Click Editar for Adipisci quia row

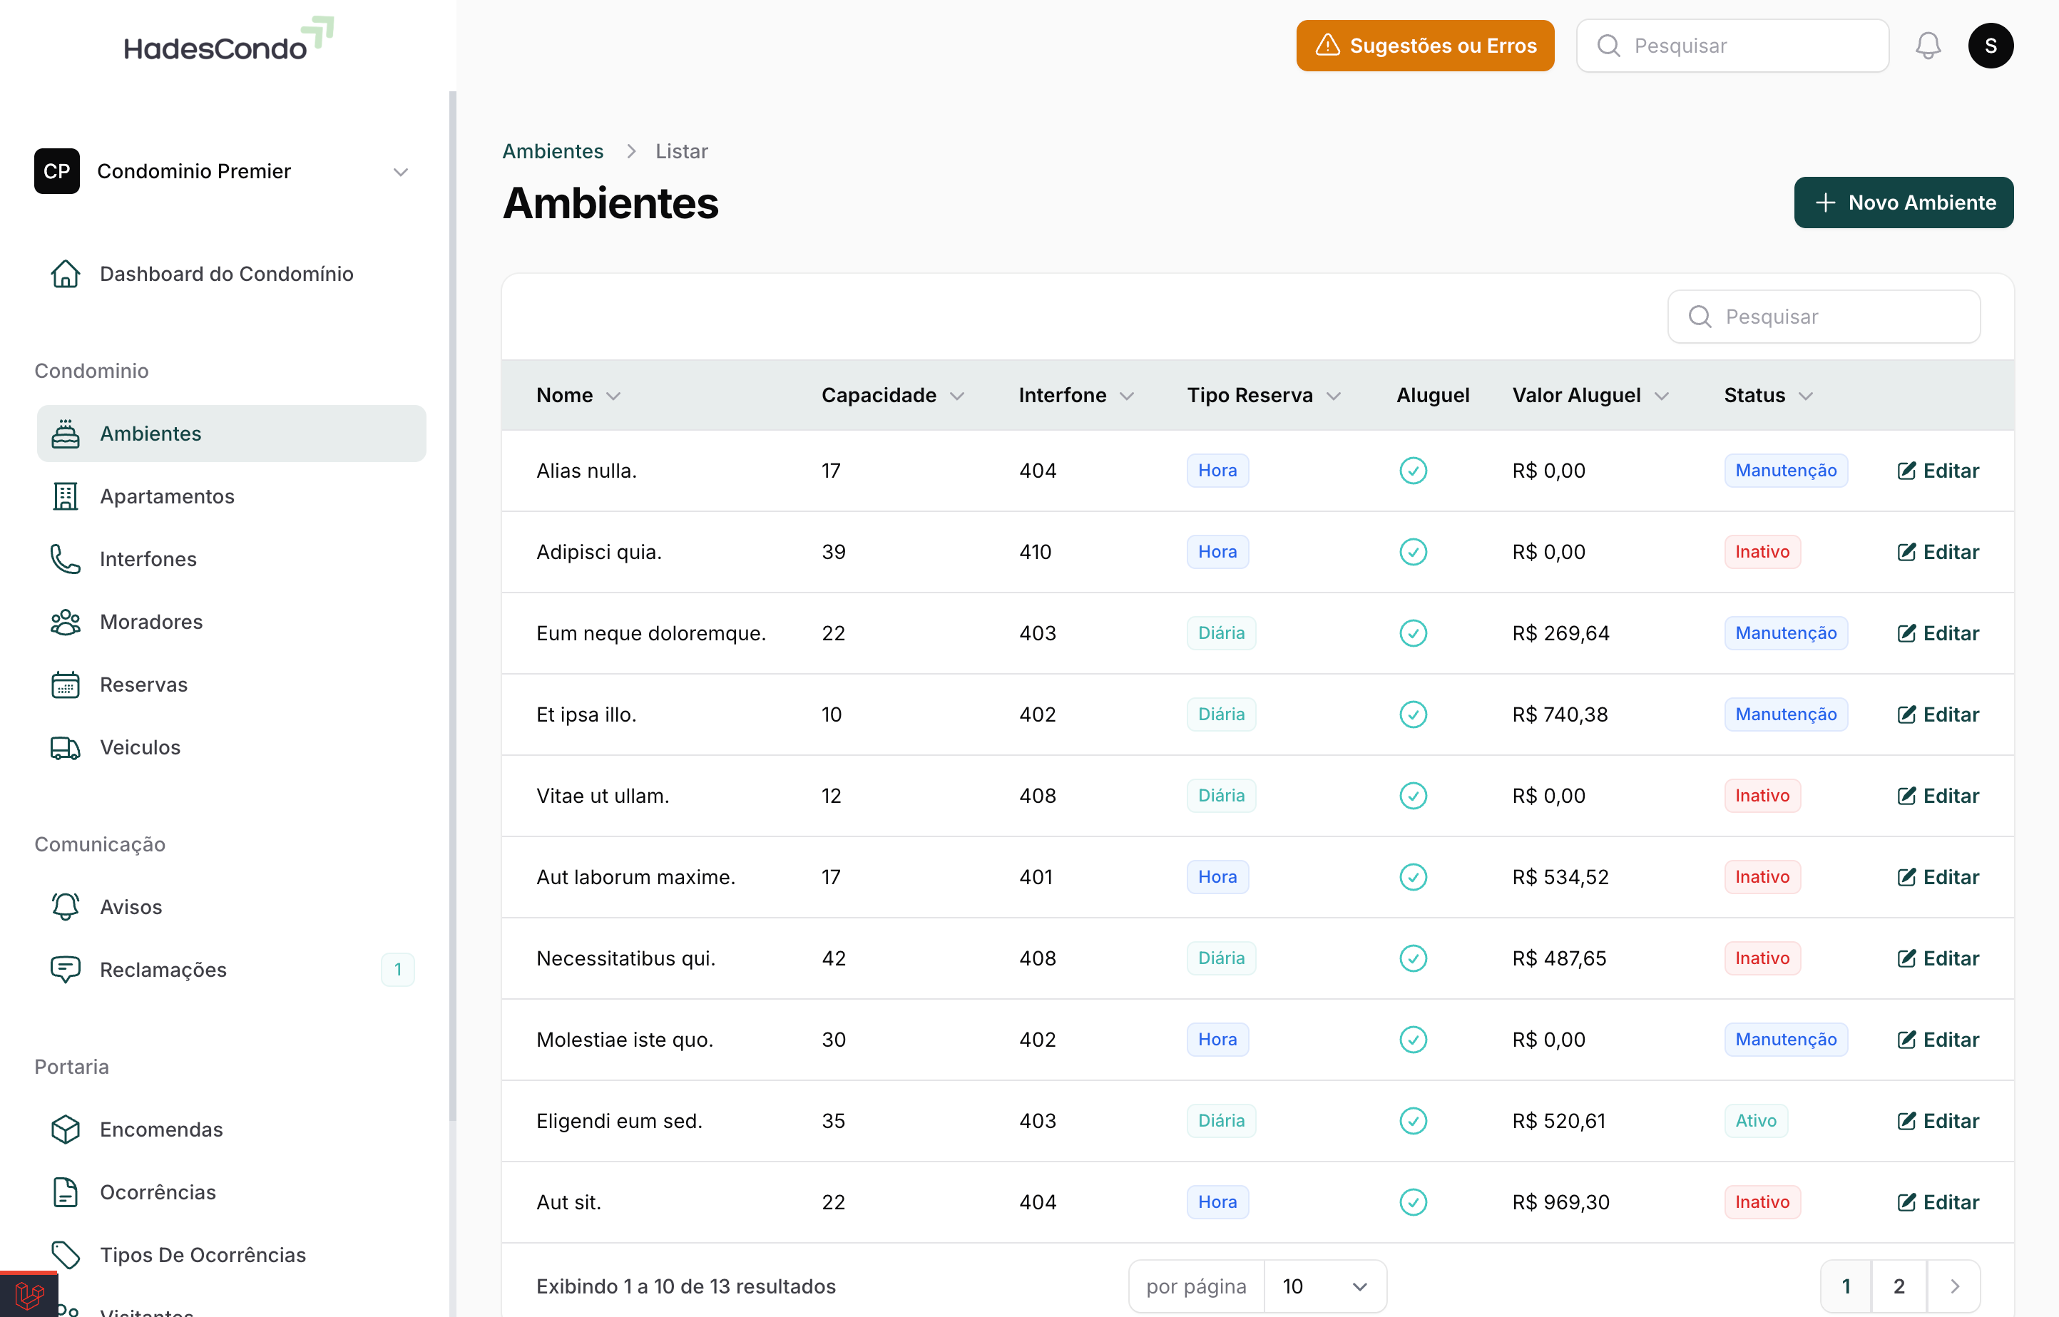click(x=1938, y=552)
